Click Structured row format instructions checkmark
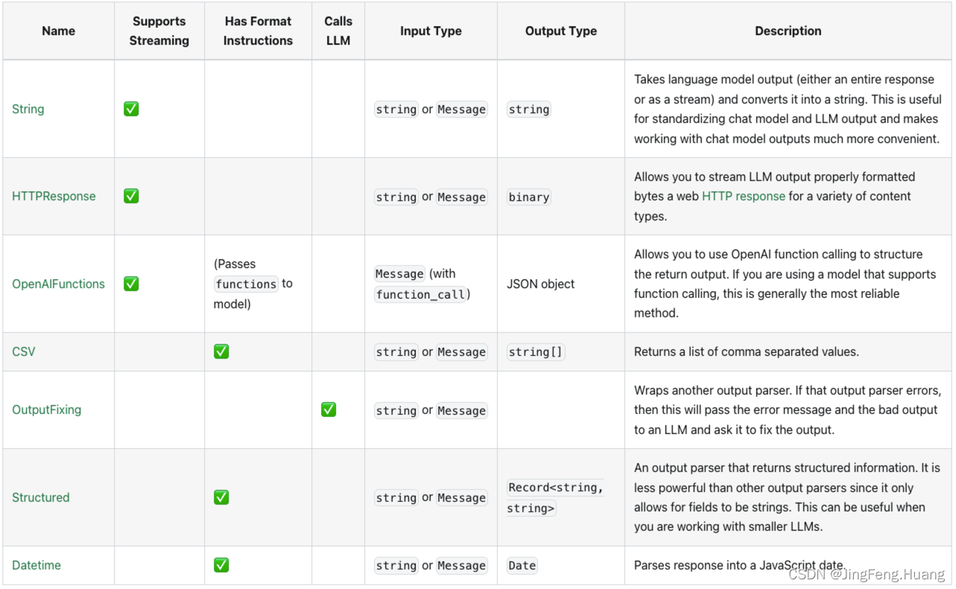 [221, 497]
